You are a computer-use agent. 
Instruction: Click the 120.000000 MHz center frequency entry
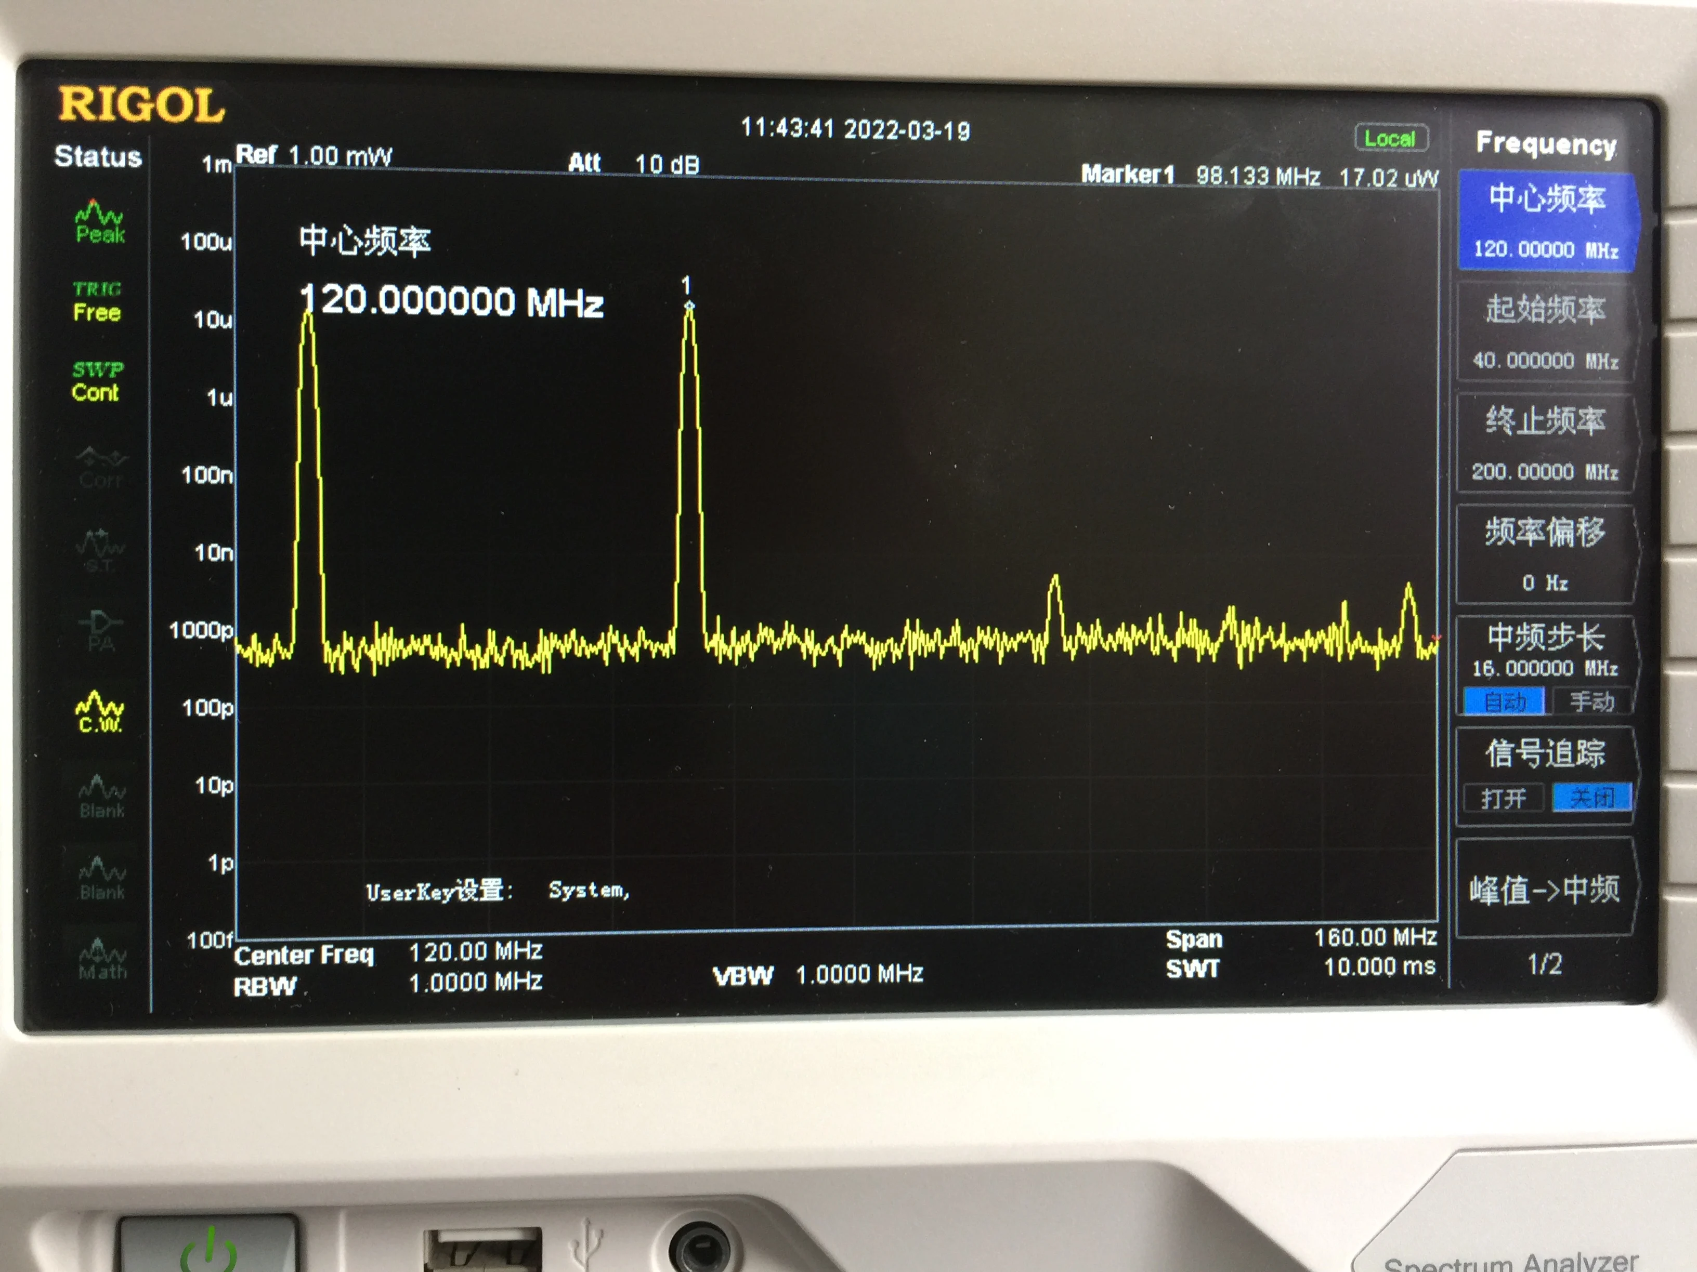pyautogui.click(x=453, y=300)
